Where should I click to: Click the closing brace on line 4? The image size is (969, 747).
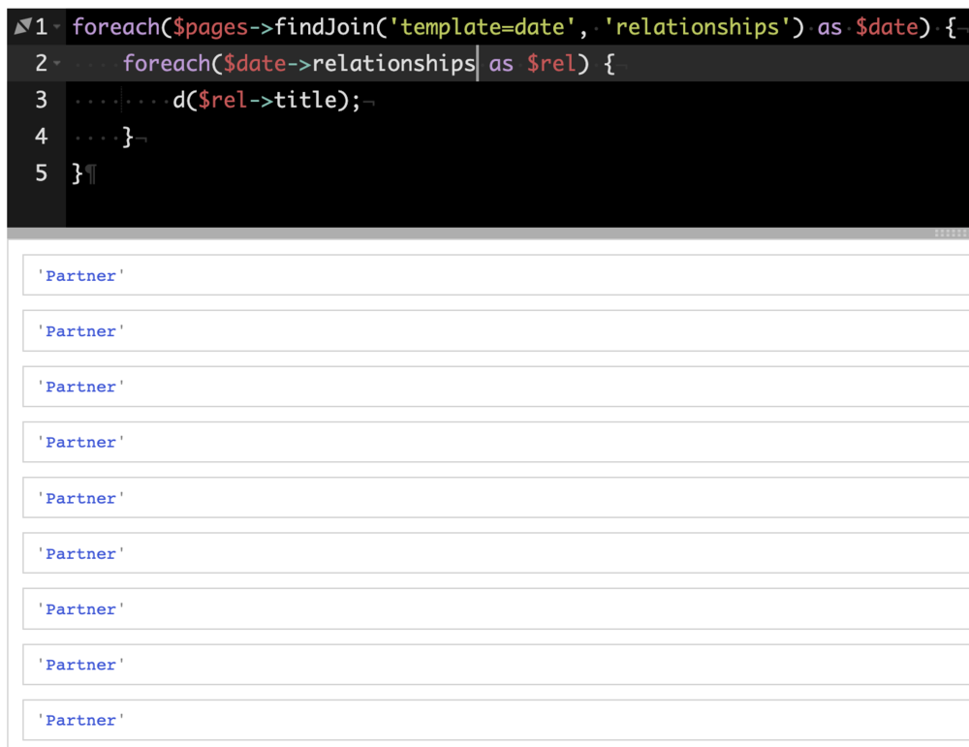[128, 137]
